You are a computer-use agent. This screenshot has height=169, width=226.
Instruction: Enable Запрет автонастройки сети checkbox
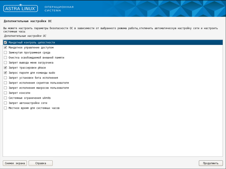(x=5, y=103)
